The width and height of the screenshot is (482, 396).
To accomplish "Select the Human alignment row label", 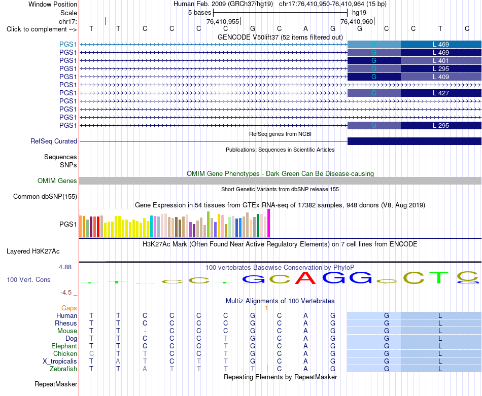I will [x=66, y=315].
